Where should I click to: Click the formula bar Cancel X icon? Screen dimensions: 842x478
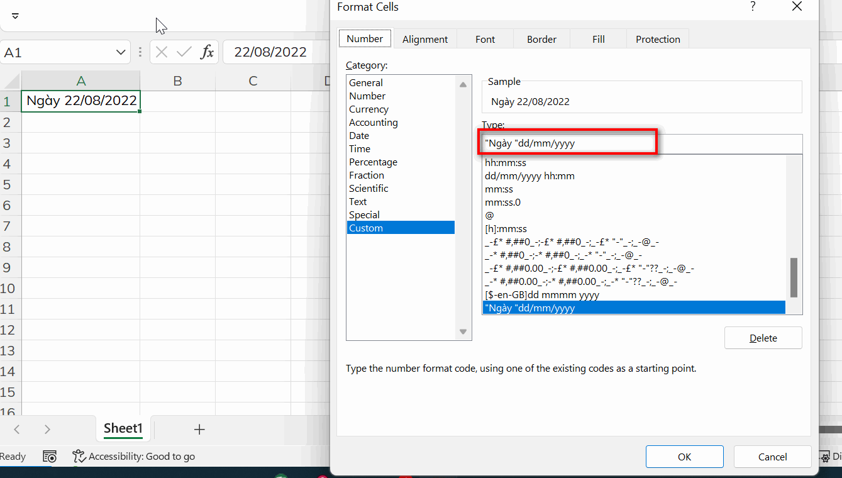click(x=162, y=52)
